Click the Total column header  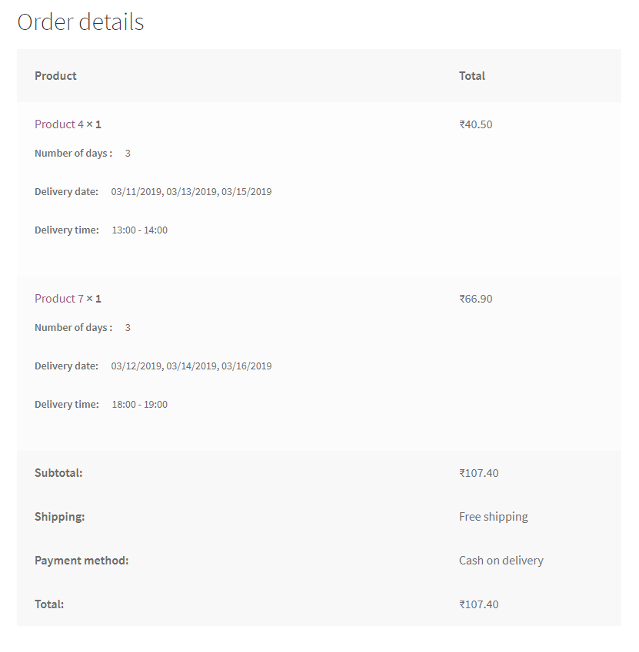(x=471, y=76)
